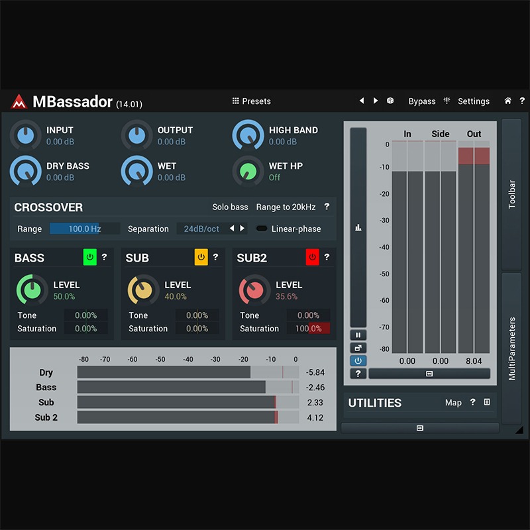Toggle Range to 20kHz option
Viewport: 530px width, 530px height.
coord(286,207)
